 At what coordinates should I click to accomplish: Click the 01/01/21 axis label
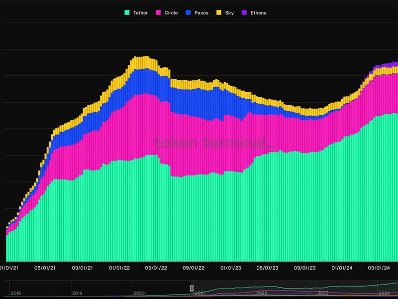click(x=9, y=268)
